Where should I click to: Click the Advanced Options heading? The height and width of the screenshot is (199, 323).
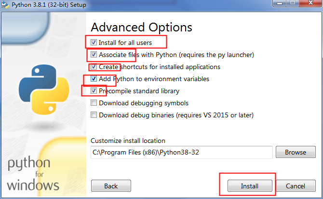pyautogui.click(x=141, y=28)
